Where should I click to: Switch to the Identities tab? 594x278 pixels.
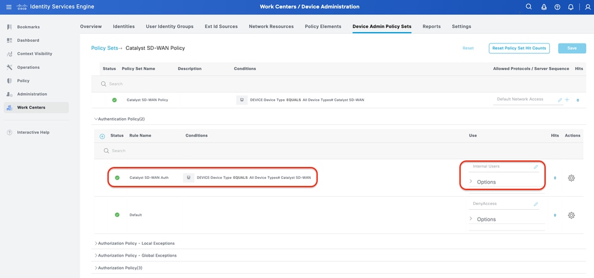(x=123, y=27)
